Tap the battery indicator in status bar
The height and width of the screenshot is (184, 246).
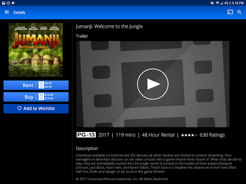tap(230, 3)
